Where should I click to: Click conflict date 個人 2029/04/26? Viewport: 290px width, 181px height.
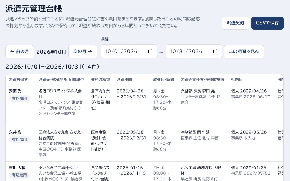pos(249,91)
